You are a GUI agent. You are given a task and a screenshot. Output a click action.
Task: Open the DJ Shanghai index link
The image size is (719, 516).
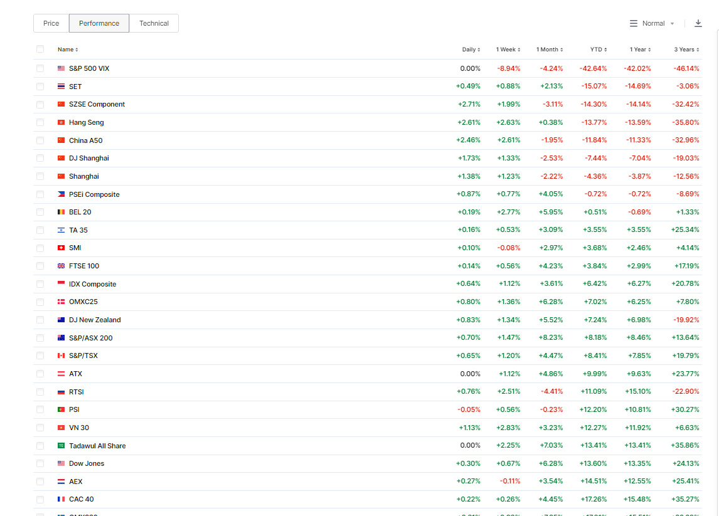pos(89,158)
